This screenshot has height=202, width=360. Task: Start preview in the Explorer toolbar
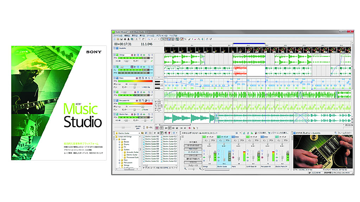click(x=155, y=133)
